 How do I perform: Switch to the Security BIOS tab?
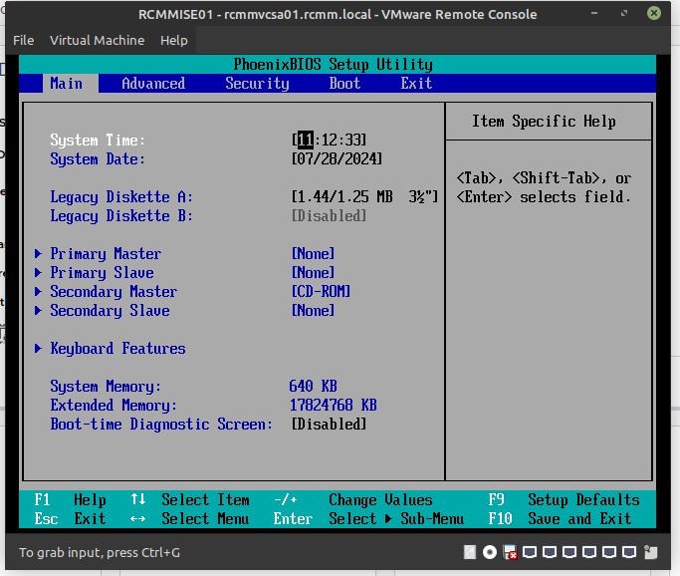click(257, 83)
